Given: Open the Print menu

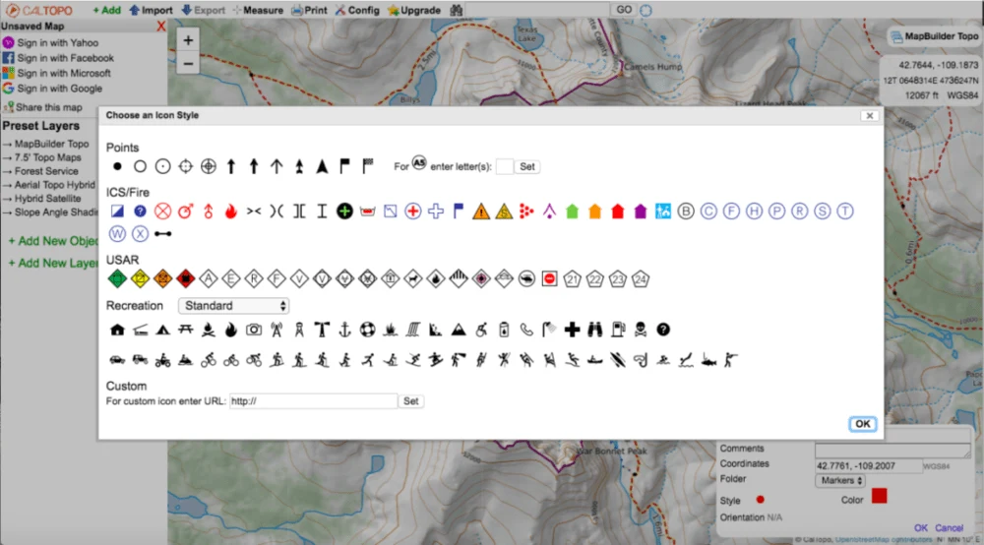Looking at the screenshot, I should (x=309, y=10).
